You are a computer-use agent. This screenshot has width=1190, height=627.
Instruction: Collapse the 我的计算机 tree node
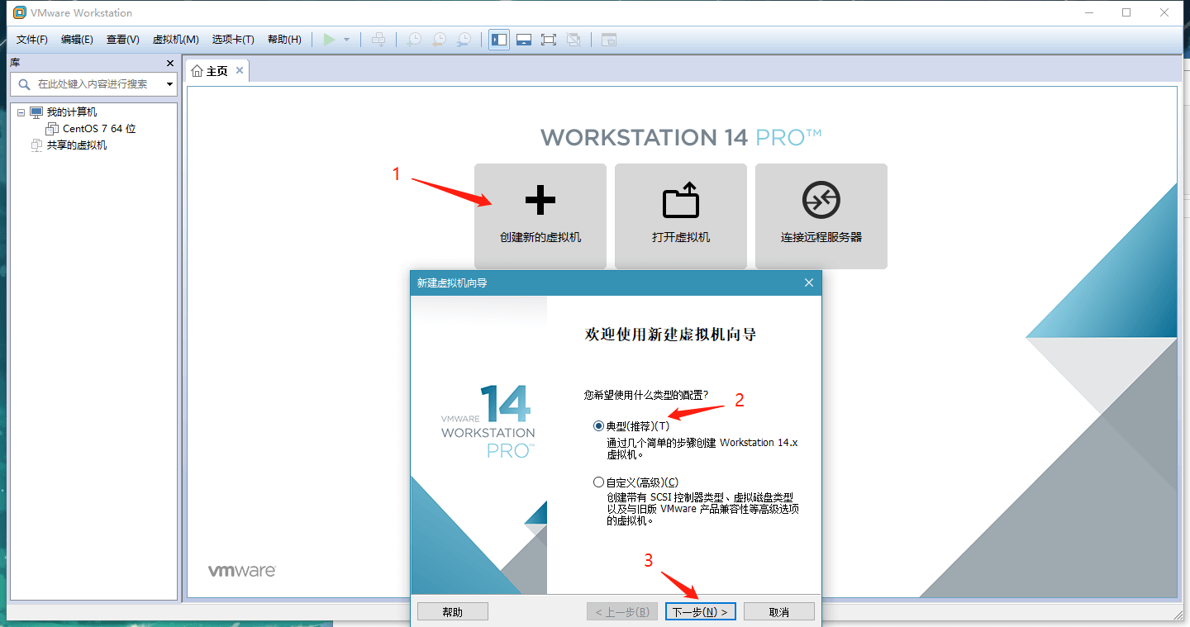coord(21,112)
